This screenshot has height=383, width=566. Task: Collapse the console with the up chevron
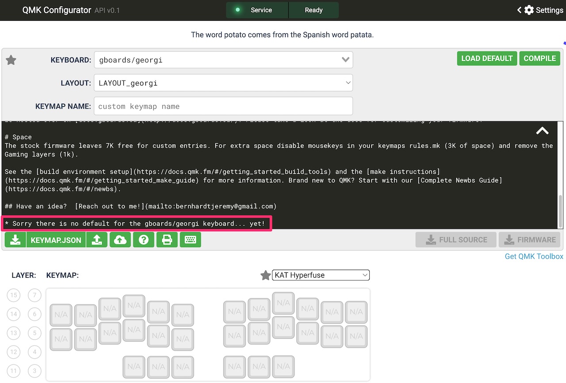(542, 131)
